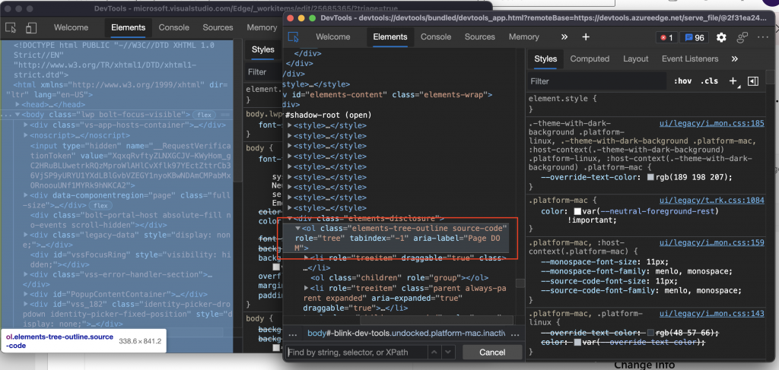The width and height of the screenshot is (779, 370).
Task: Switch to Computed tab in styles pane
Action: pos(590,59)
